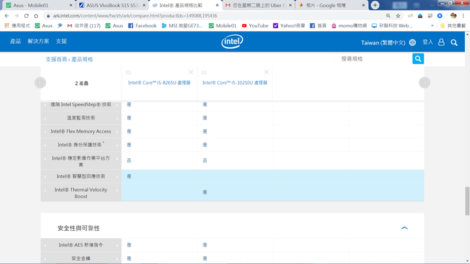
Task: Click the Intel logo
Action: point(232,42)
